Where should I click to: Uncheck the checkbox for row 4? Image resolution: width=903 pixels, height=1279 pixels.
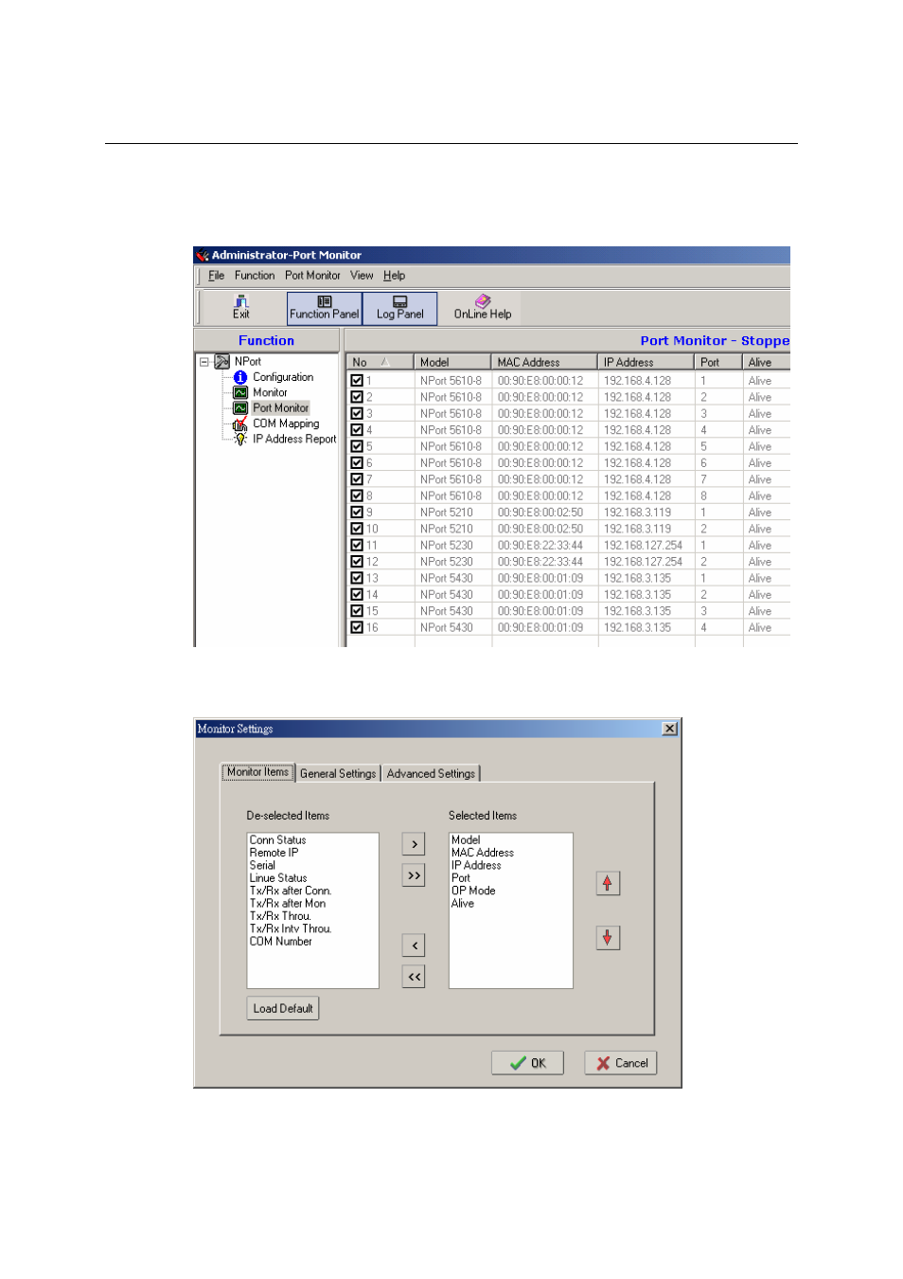[357, 430]
